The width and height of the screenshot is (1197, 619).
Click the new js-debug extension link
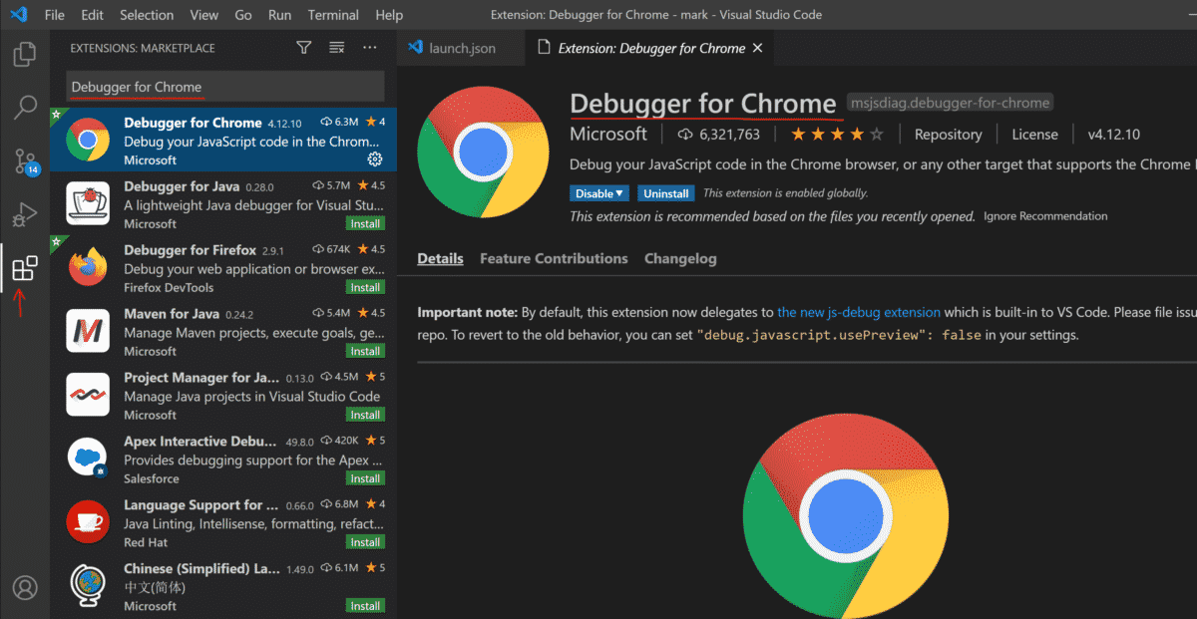coord(858,312)
